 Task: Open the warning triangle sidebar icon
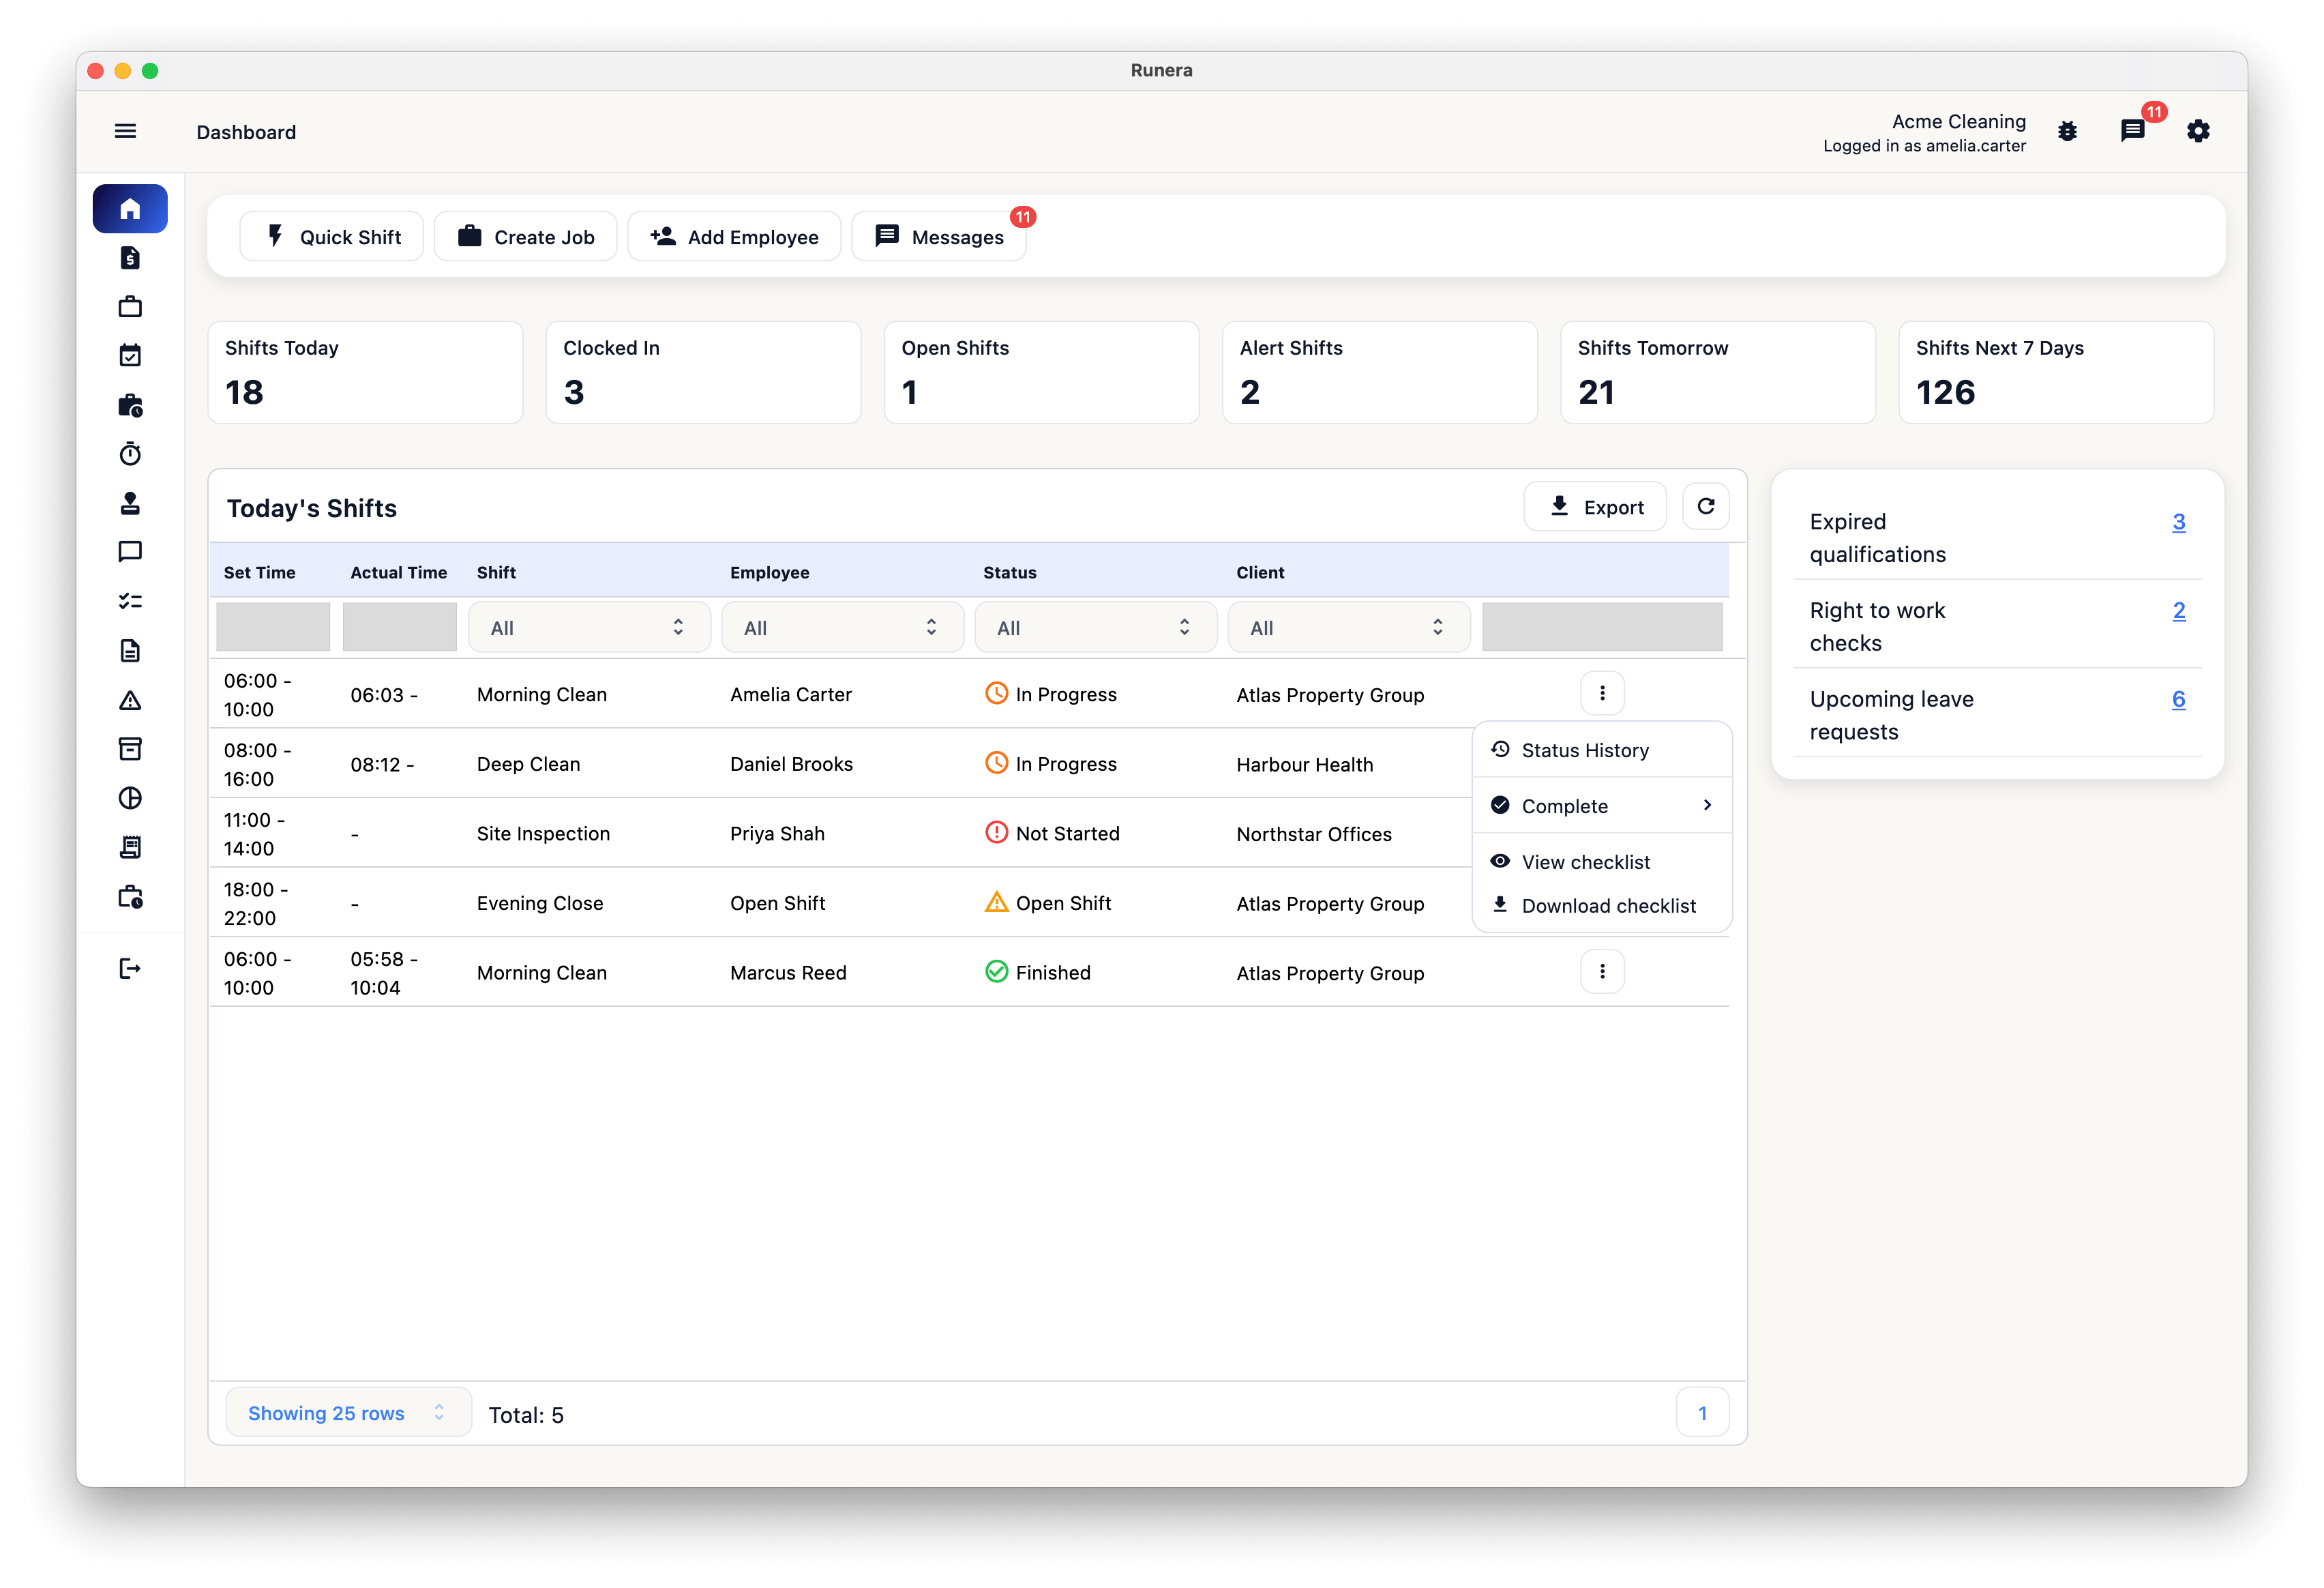pos(130,700)
